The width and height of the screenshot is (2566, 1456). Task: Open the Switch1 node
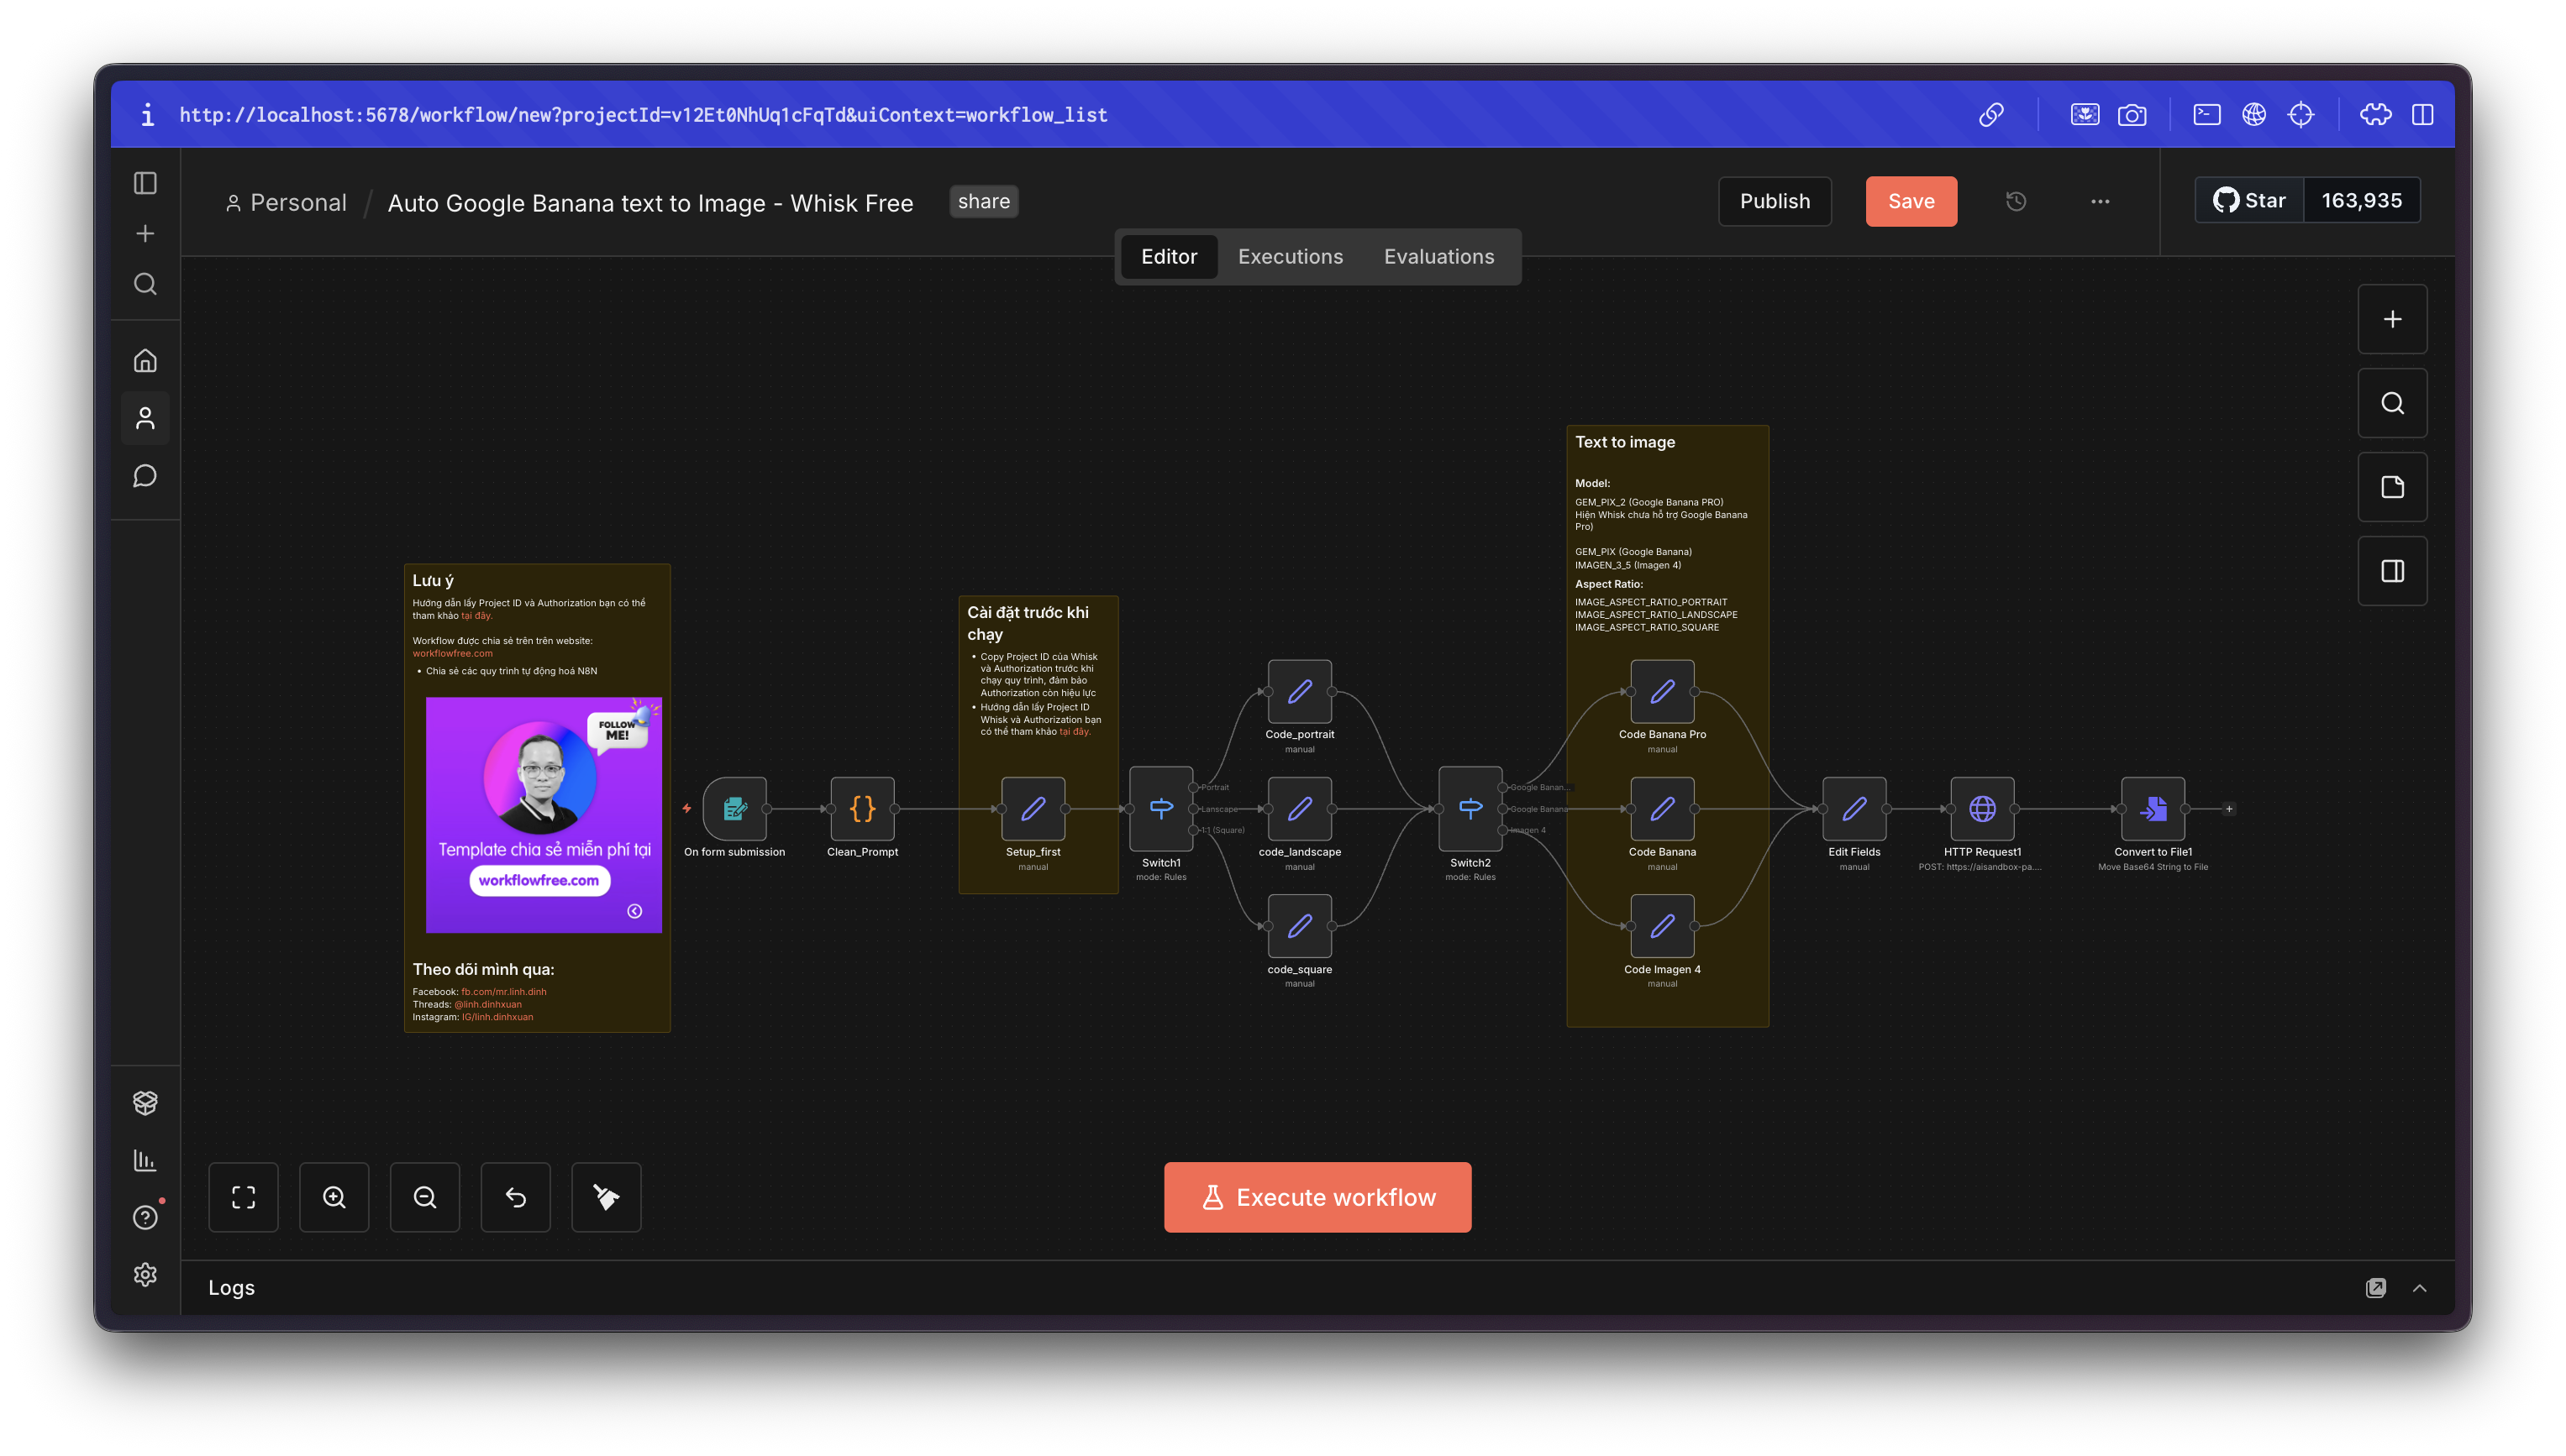[x=1160, y=809]
